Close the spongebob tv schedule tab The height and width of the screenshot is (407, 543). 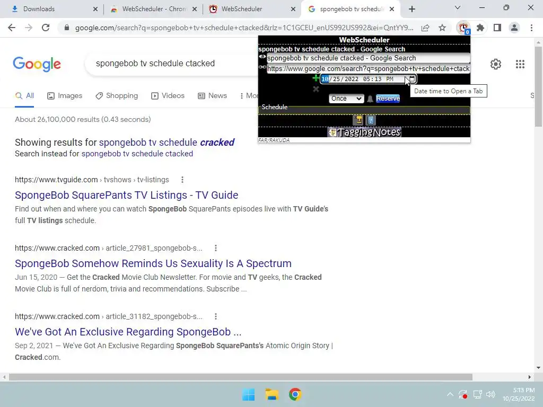pyautogui.click(x=392, y=9)
